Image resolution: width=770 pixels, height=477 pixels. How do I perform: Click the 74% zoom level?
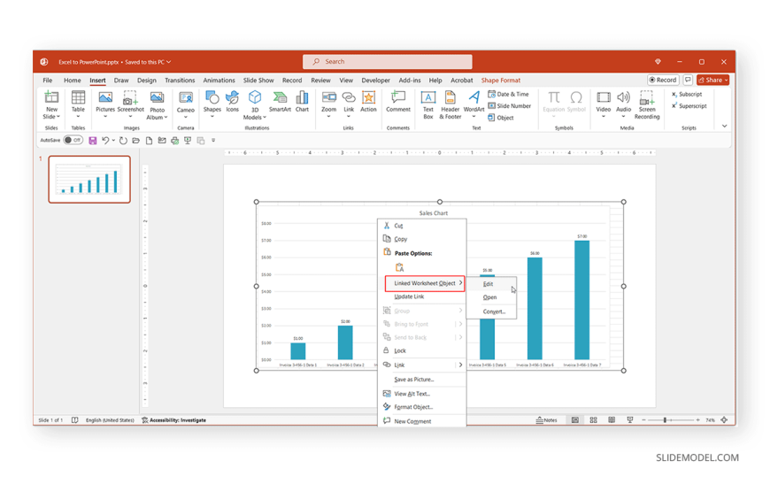(710, 420)
